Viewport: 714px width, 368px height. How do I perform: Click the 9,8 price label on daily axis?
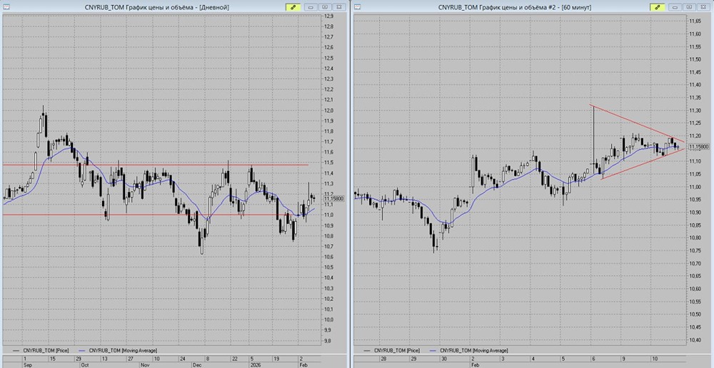(x=328, y=341)
